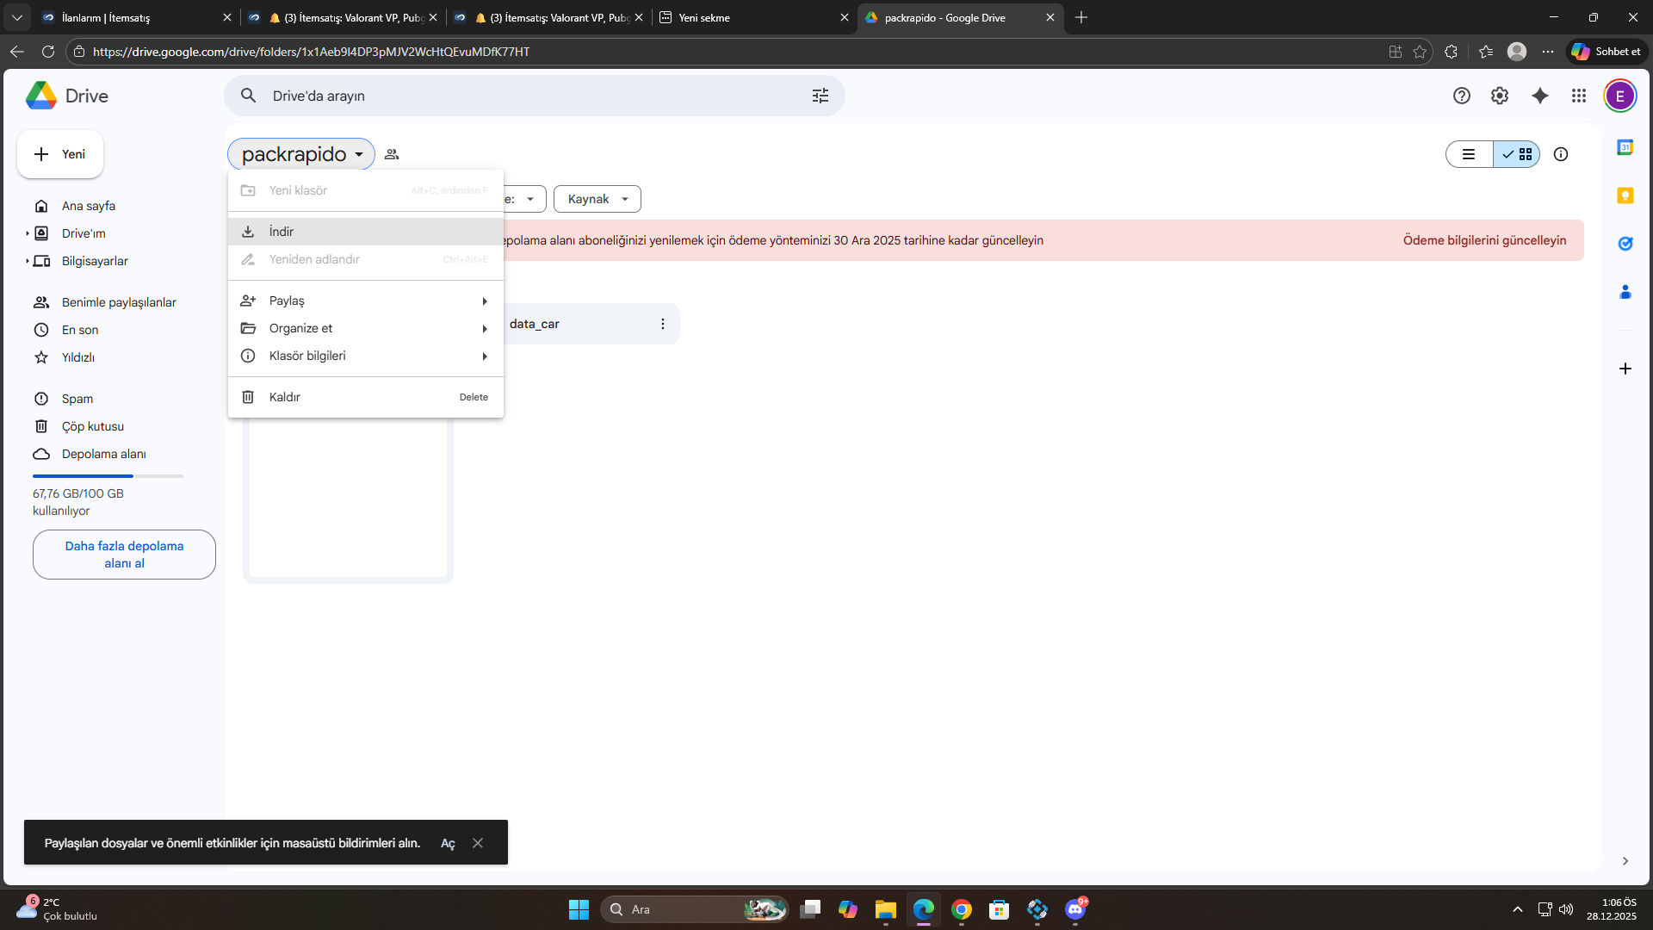
Task: Expand the Bilgisayarlar tree arrow
Action: coord(28,261)
